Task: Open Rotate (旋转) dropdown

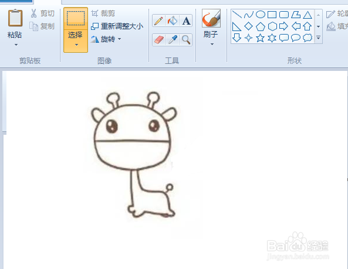Action: [x=106, y=39]
